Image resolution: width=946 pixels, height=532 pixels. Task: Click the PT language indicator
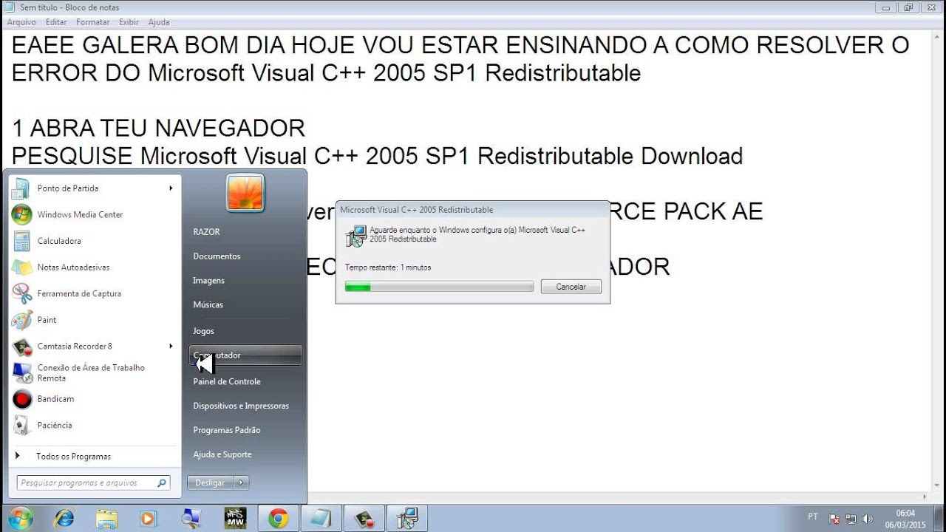click(x=813, y=517)
